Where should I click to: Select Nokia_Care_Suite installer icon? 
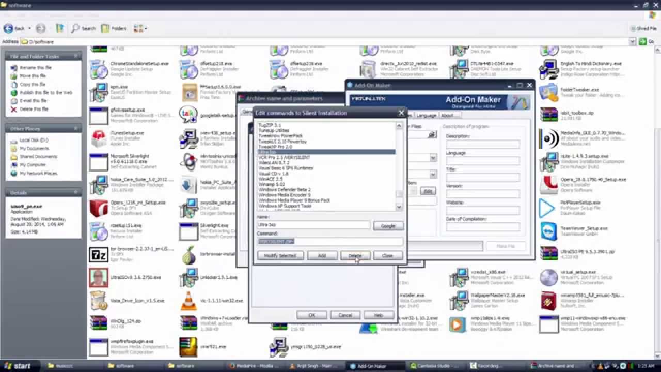point(99,185)
